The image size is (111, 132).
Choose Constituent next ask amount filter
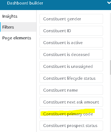point(71,102)
